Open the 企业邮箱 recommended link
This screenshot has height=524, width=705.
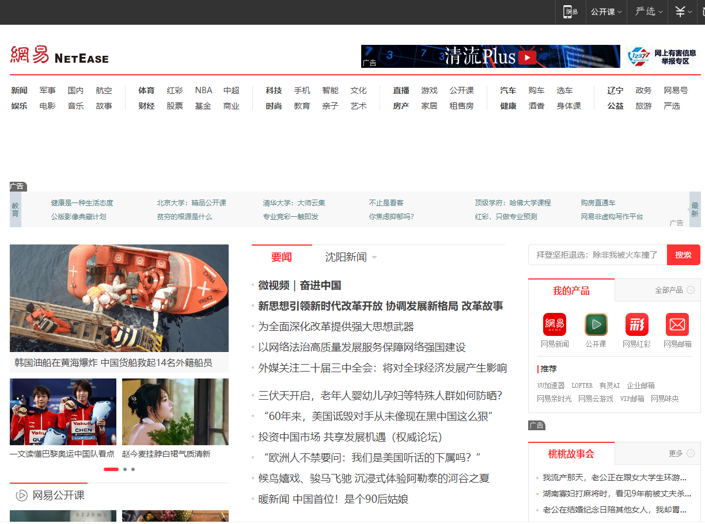[x=640, y=385]
